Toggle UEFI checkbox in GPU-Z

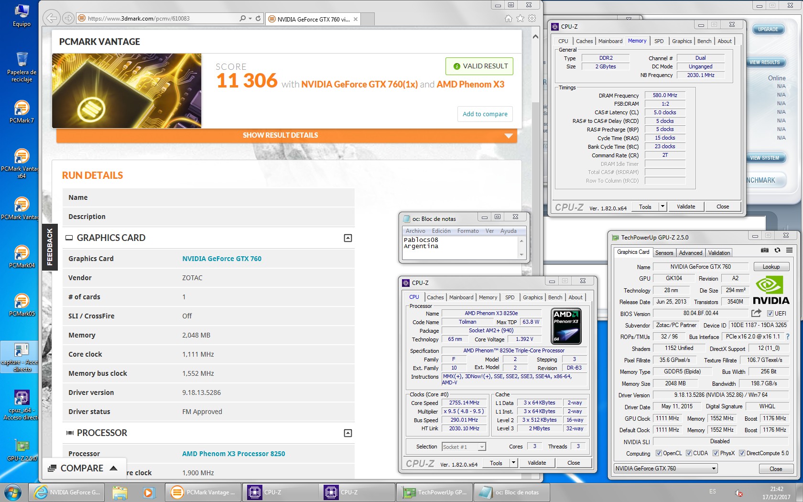pyautogui.click(x=770, y=314)
